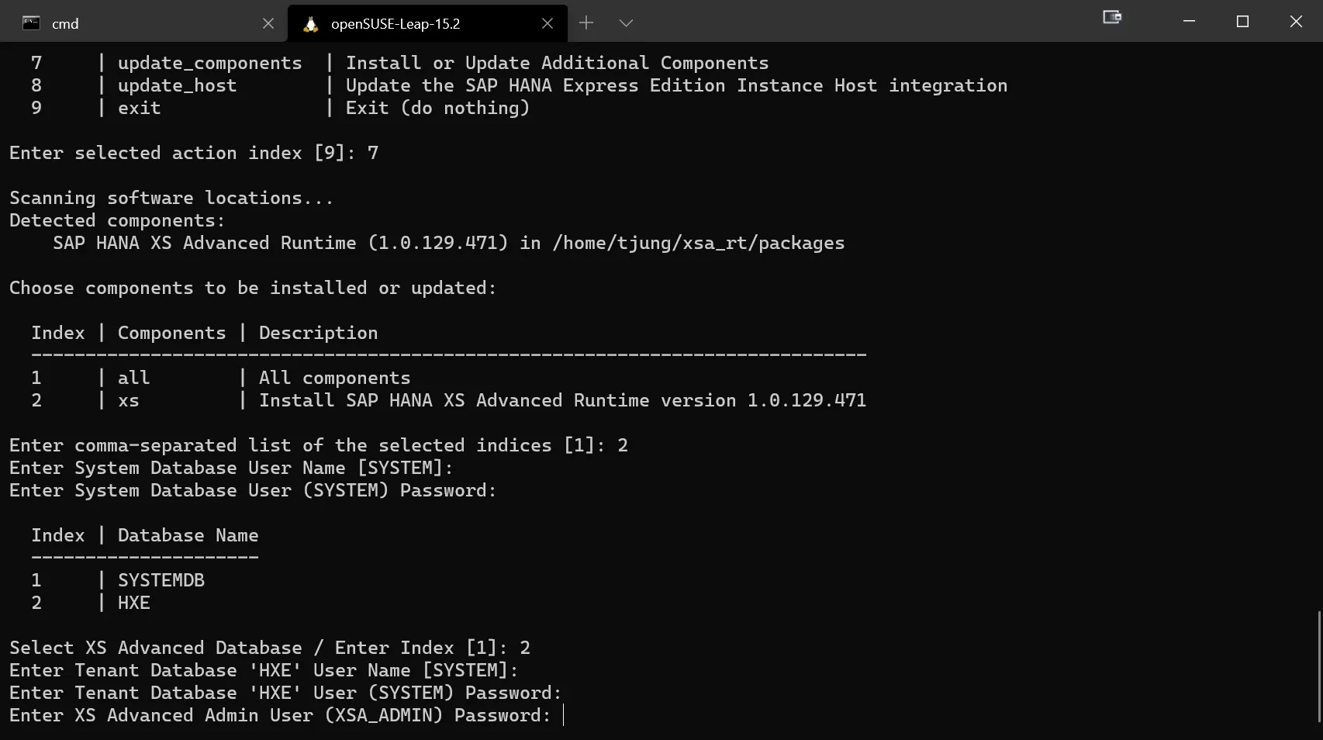Close the cmd tab

point(268,23)
